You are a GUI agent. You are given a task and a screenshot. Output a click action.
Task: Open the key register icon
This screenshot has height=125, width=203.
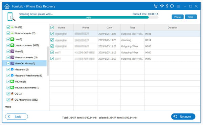167,6
